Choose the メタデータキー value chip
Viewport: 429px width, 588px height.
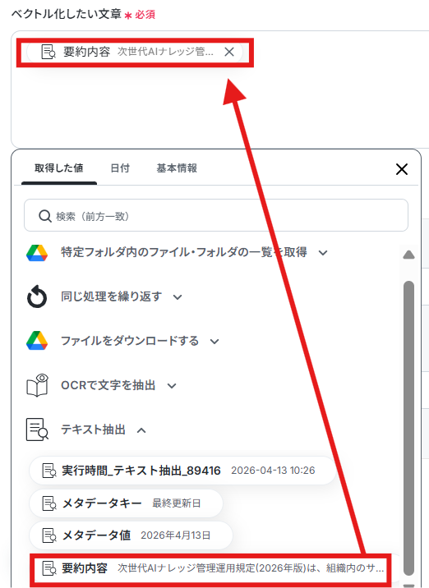click(126, 503)
